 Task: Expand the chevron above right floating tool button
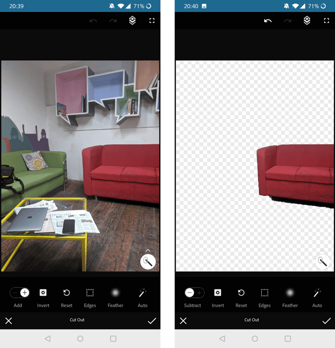[x=322, y=250]
